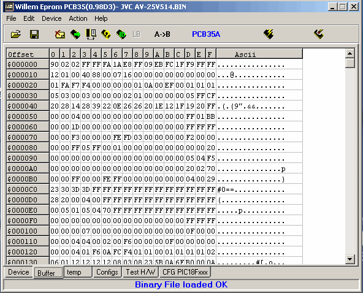363x293 pixels.
Task: Click the rightmost chip eraser toolbar icon
Action: click(319, 34)
